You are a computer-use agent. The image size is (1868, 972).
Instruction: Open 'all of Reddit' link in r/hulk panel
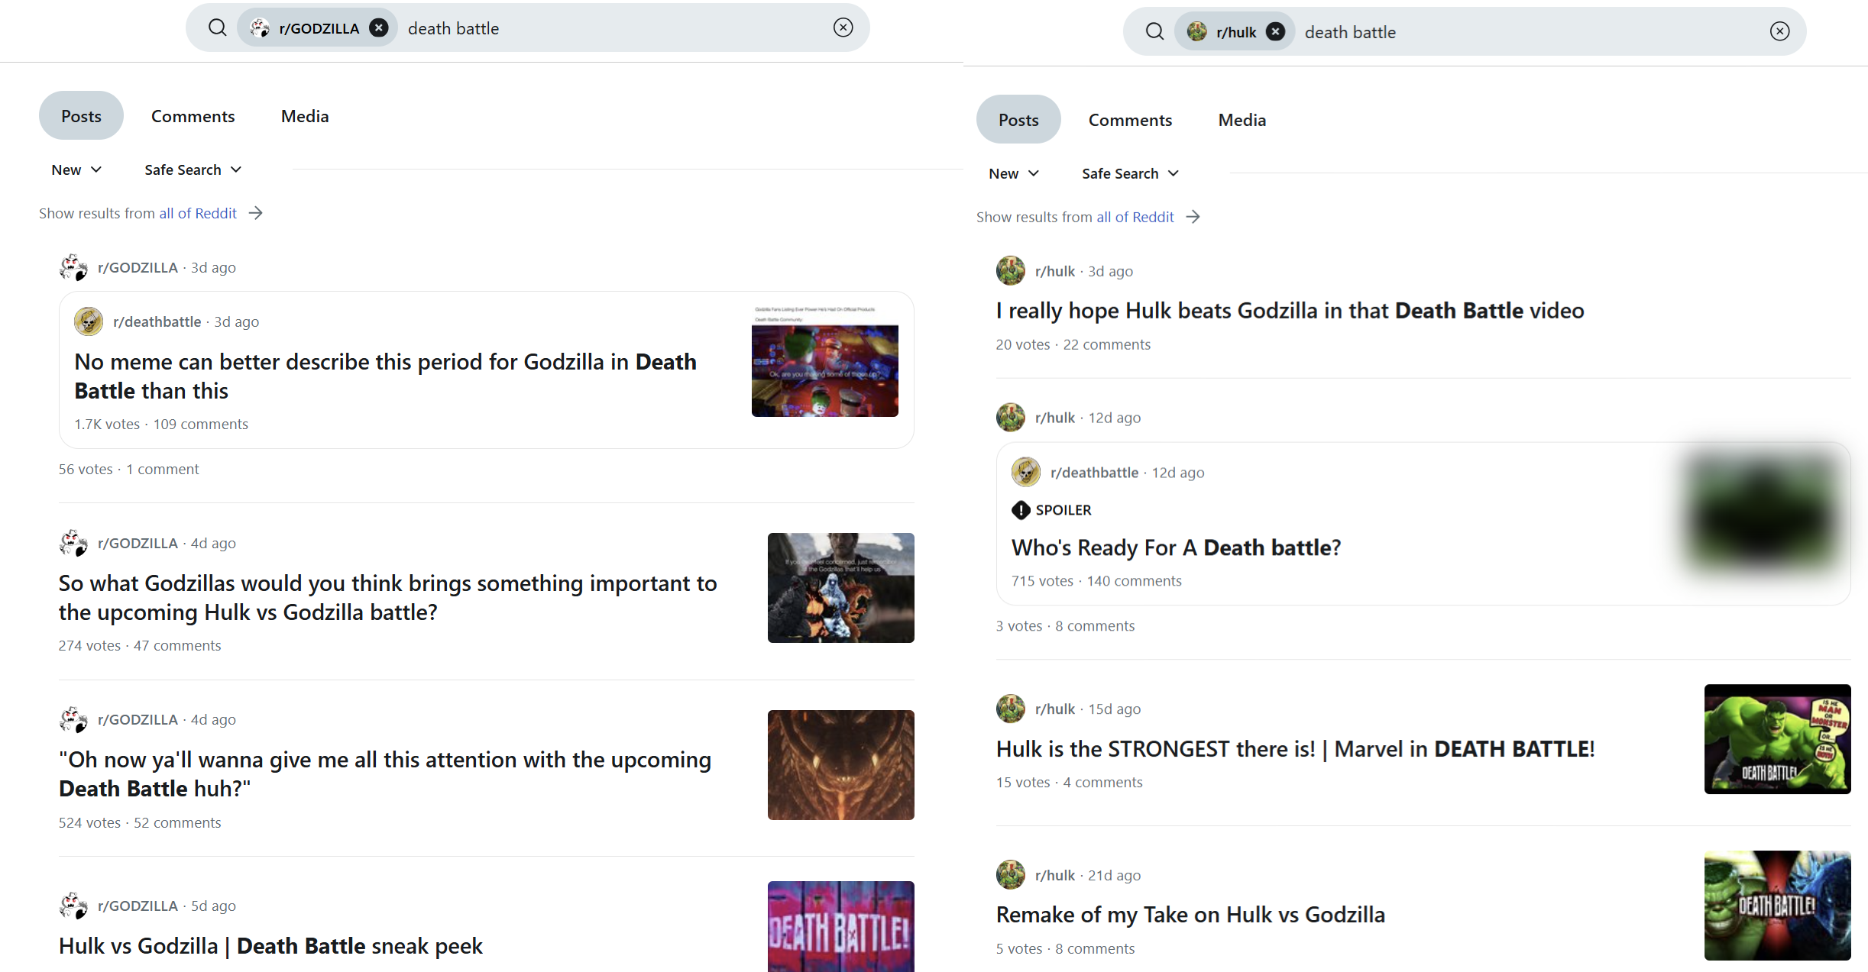[1135, 217]
